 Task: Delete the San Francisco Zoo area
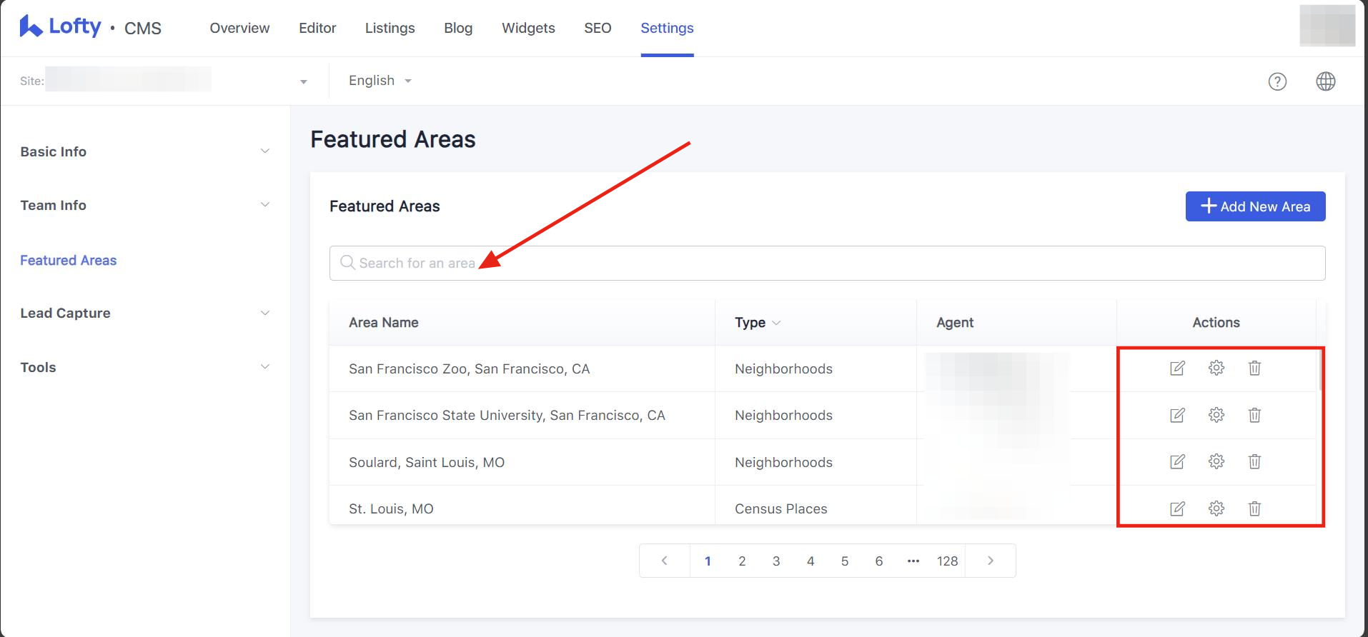(1254, 368)
